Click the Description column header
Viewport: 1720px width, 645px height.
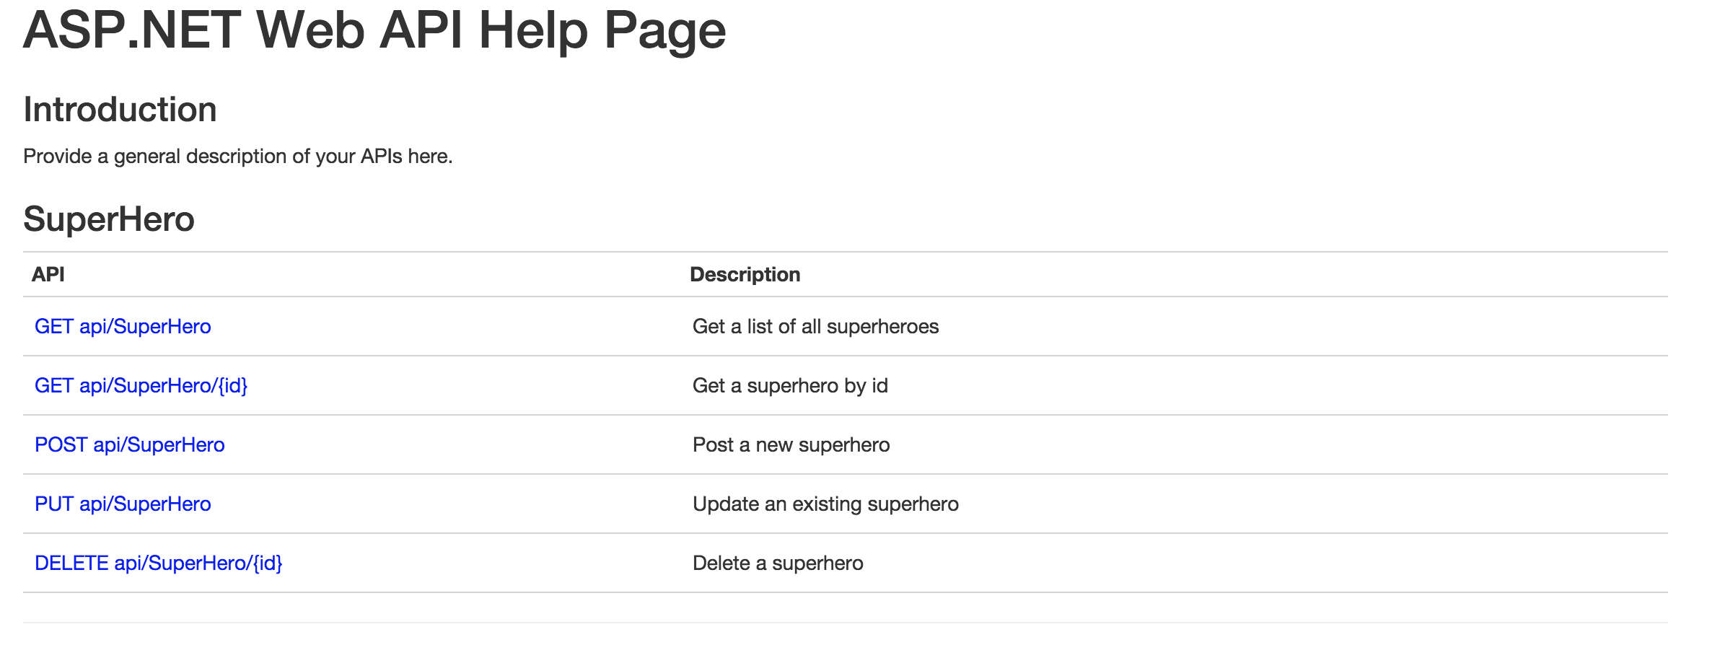[x=745, y=274]
